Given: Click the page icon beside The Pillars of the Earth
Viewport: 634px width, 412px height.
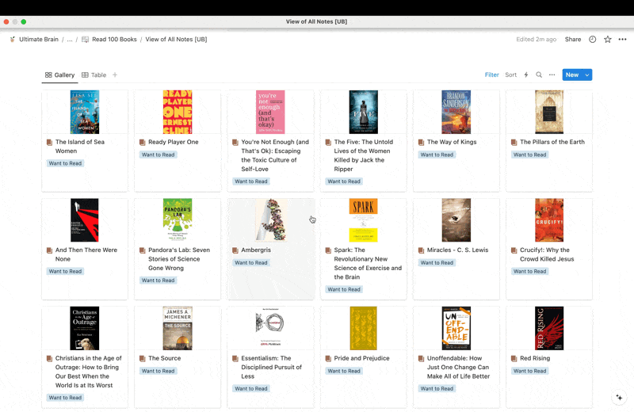Looking at the screenshot, I should (x=514, y=143).
